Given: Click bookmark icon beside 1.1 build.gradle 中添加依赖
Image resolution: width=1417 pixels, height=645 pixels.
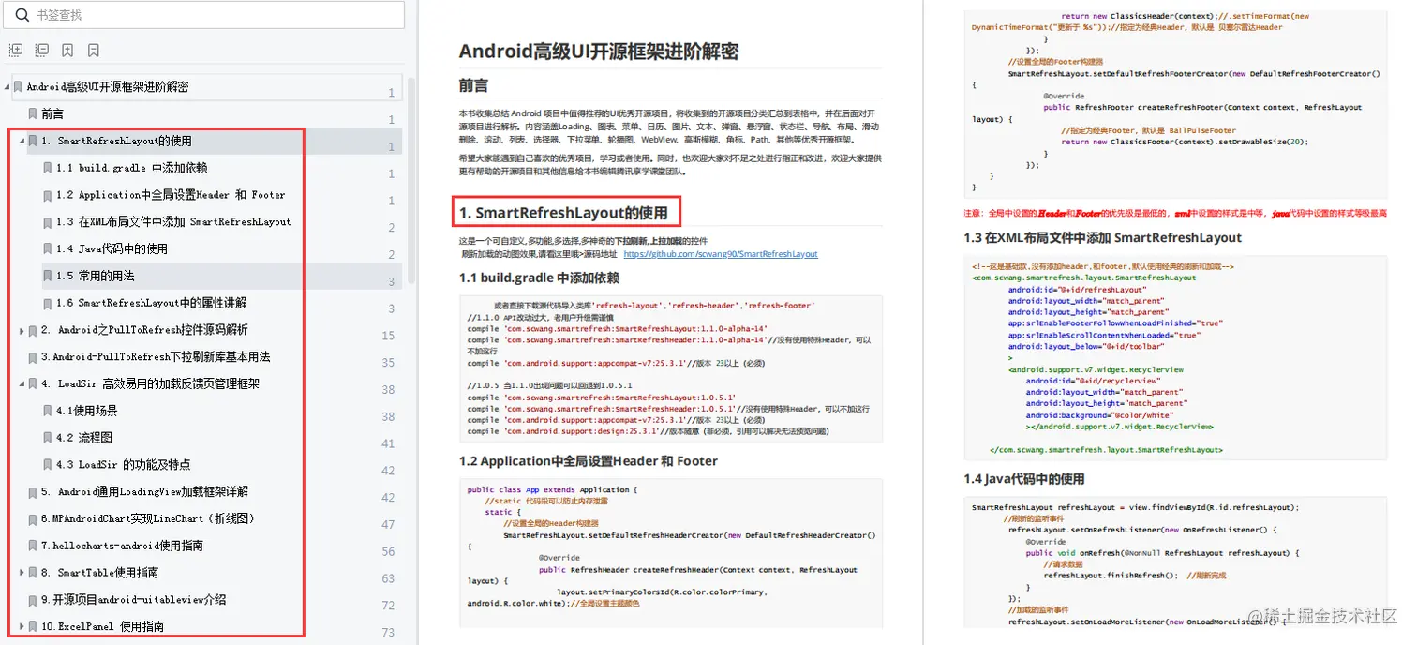Looking at the screenshot, I should point(48,168).
